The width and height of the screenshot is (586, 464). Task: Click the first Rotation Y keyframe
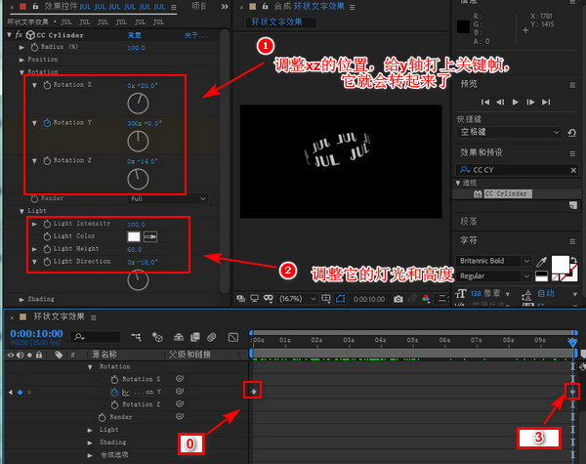(x=254, y=392)
